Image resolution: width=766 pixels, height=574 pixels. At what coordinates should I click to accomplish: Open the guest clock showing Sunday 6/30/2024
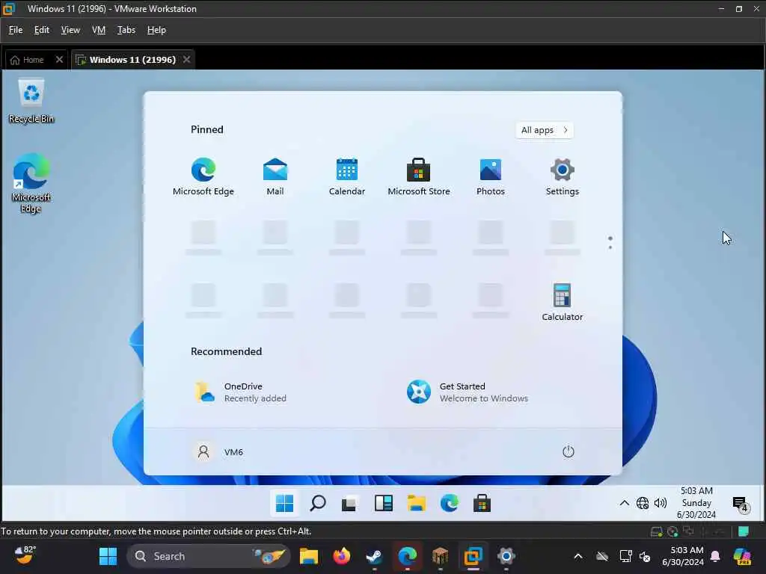[696, 503]
